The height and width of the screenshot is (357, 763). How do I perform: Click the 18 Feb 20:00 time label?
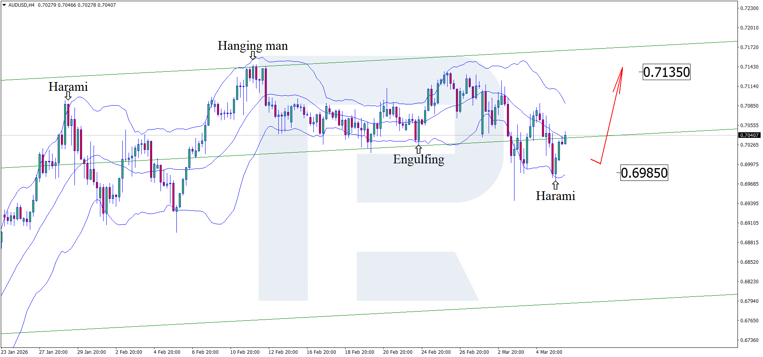360,352
